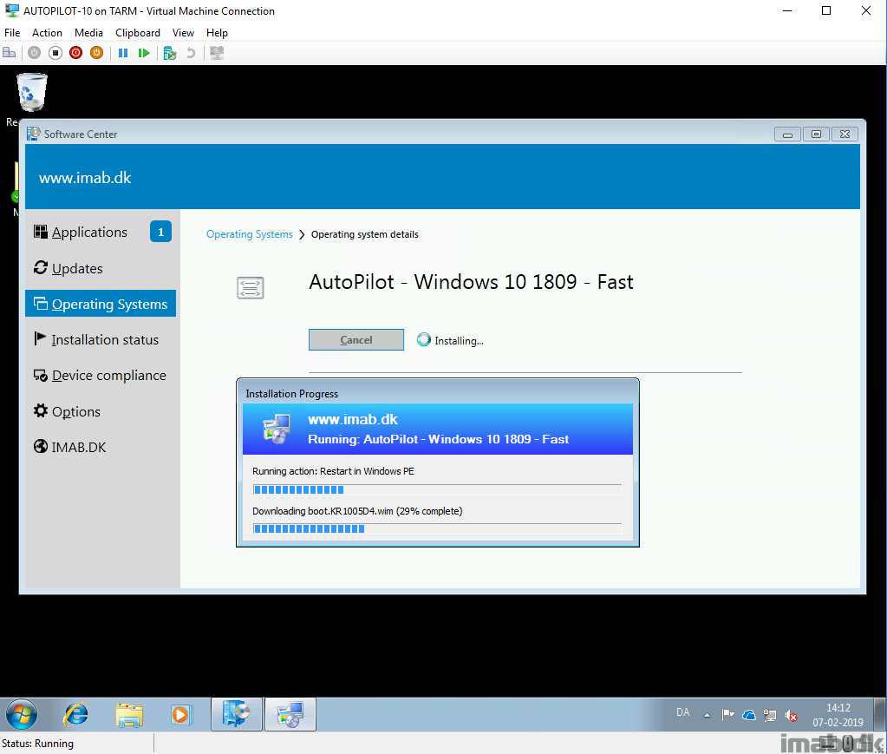Switch to Installation Progress taskbar button
The height and width of the screenshot is (754, 887).
click(x=290, y=714)
